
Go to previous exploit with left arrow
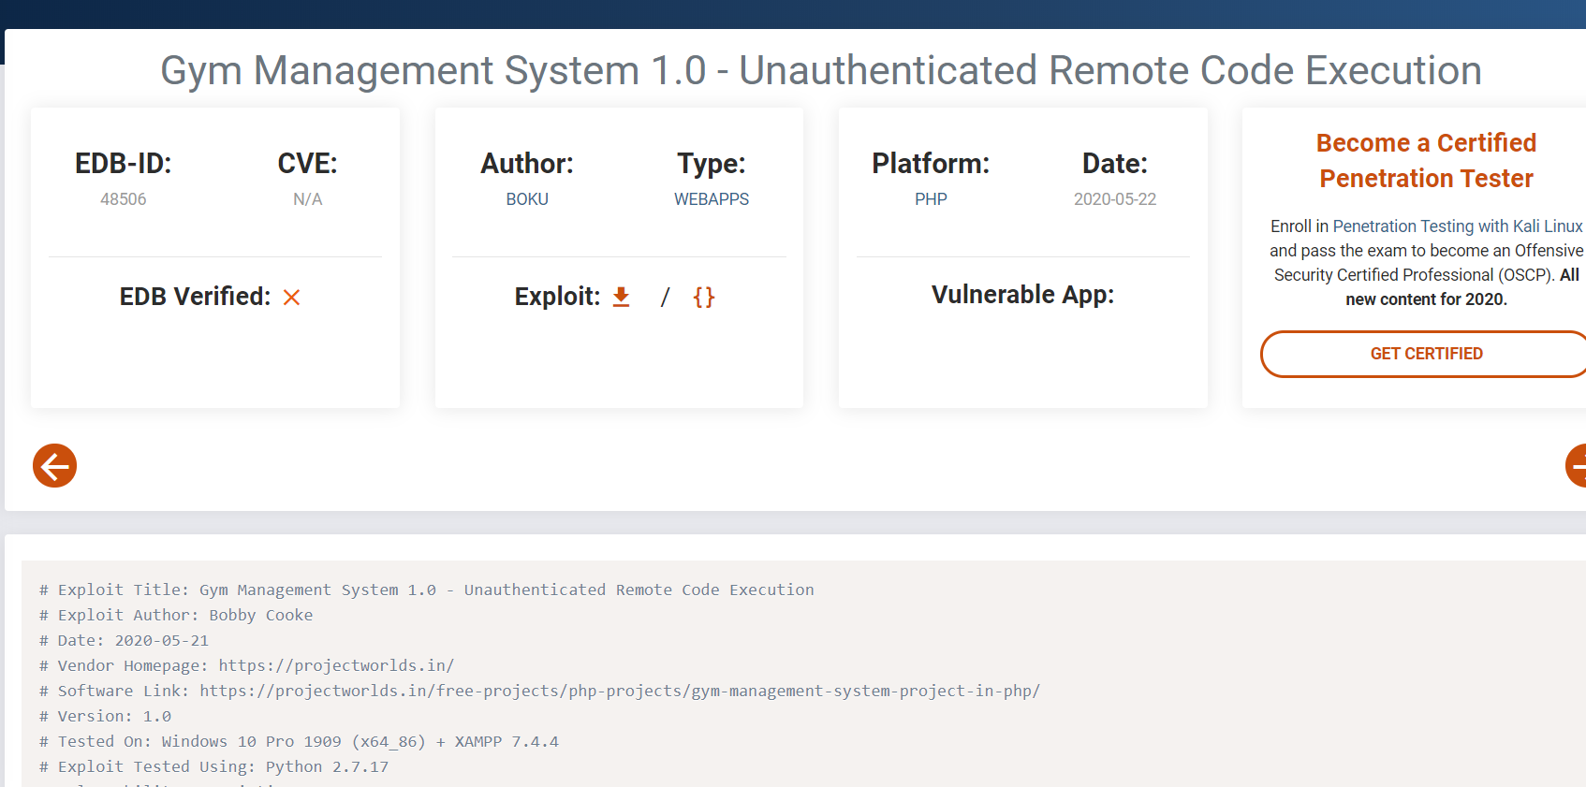point(55,466)
